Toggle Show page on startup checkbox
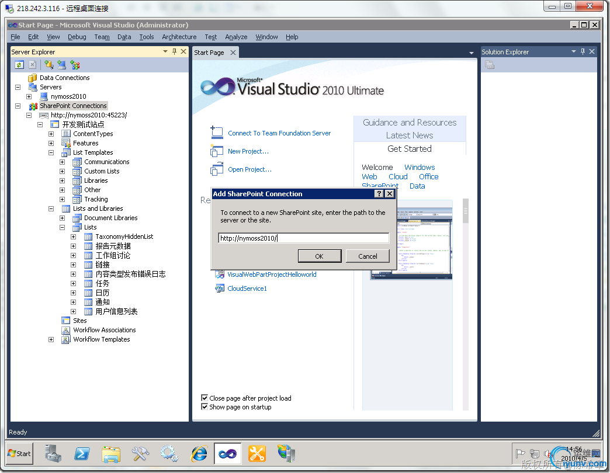This screenshot has width=610, height=473. (x=205, y=406)
